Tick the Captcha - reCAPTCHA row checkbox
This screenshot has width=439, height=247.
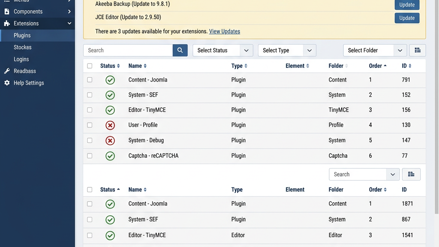click(x=90, y=156)
